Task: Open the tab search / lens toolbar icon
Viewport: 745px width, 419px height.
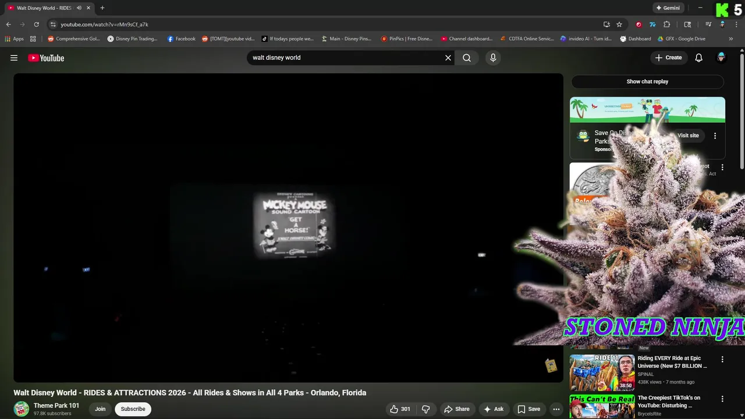Action: tap(687, 24)
